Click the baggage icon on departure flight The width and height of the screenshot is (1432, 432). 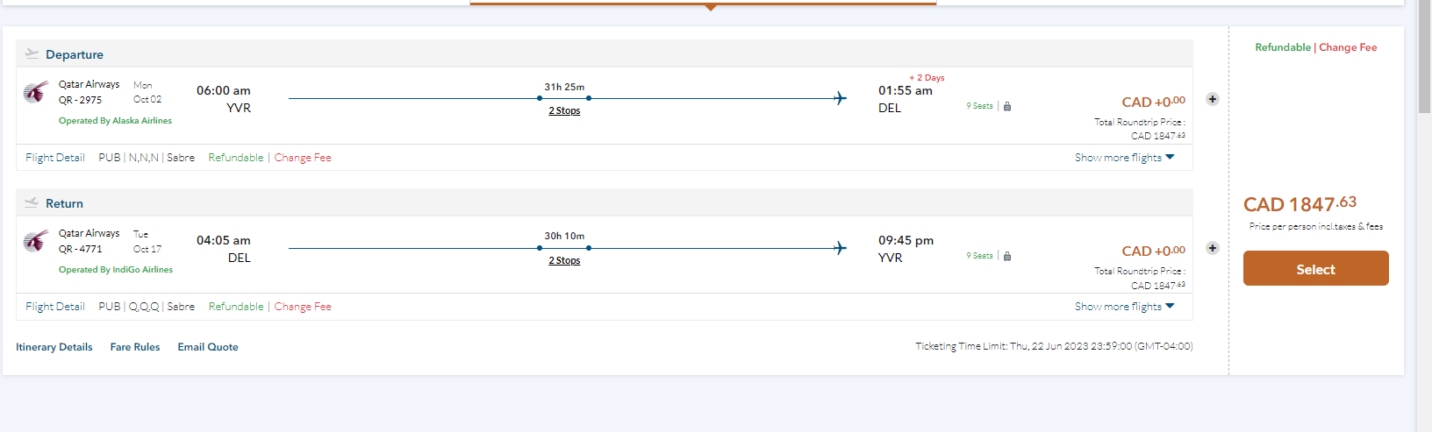[1007, 106]
